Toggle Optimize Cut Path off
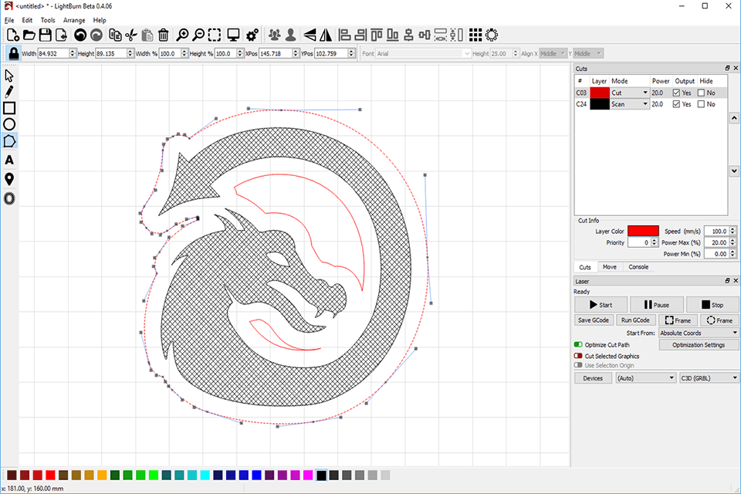The height and width of the screenshot is (494, 741). pyautogui.click(x=577, y=344)
